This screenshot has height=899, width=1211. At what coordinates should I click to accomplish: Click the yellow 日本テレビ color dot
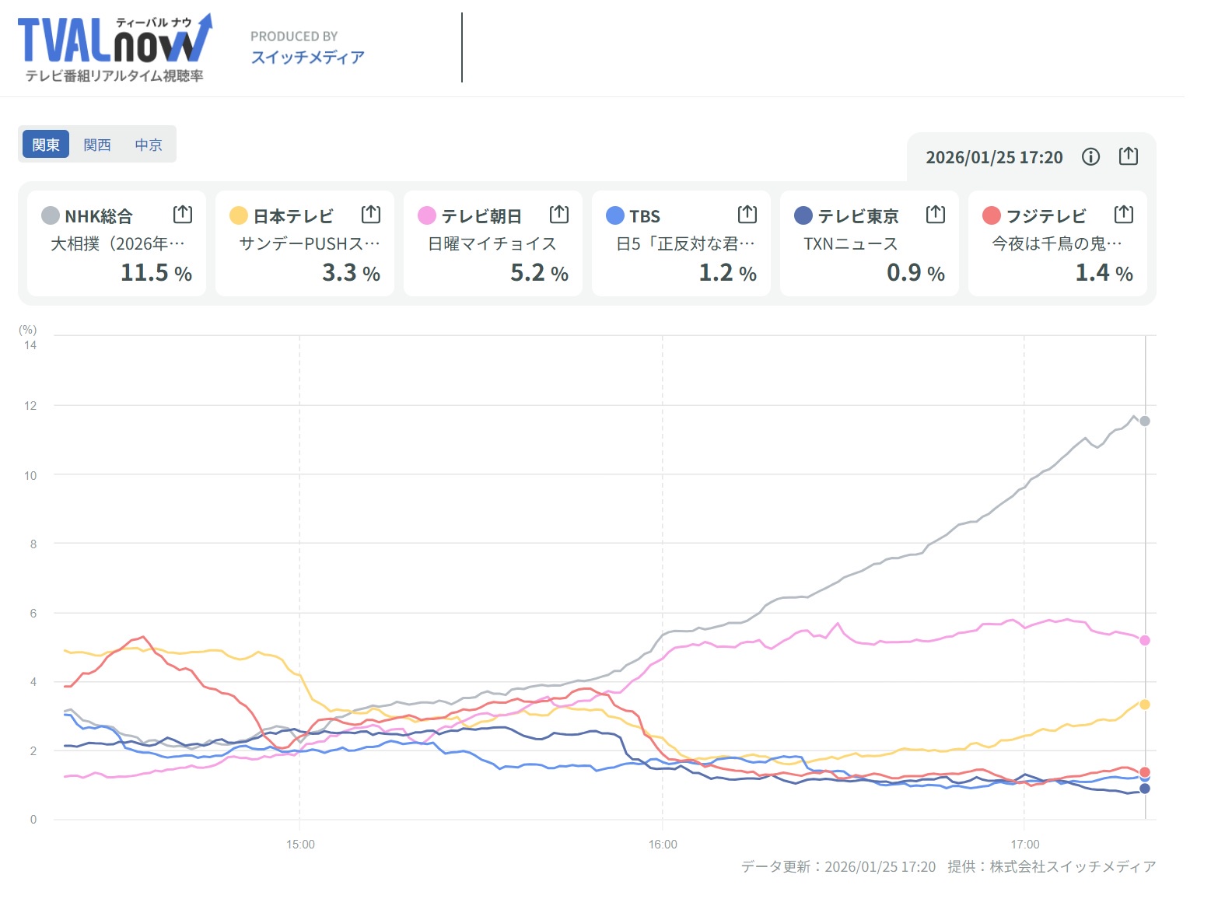tap(239, 215)
